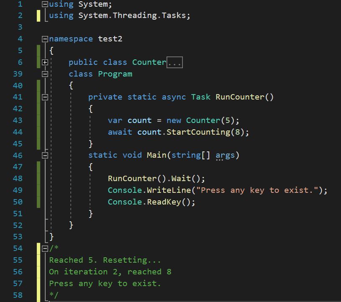Click the 'Task' return type on line 41

click(201, 97)
